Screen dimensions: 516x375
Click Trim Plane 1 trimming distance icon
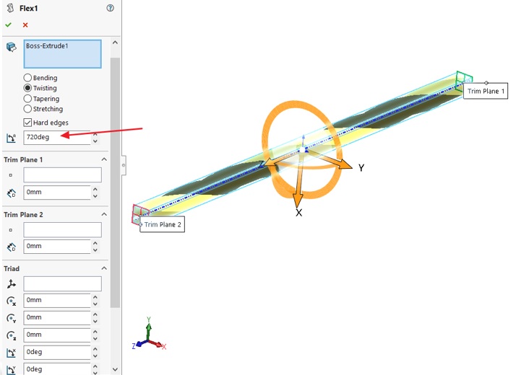tap(11, 193)
